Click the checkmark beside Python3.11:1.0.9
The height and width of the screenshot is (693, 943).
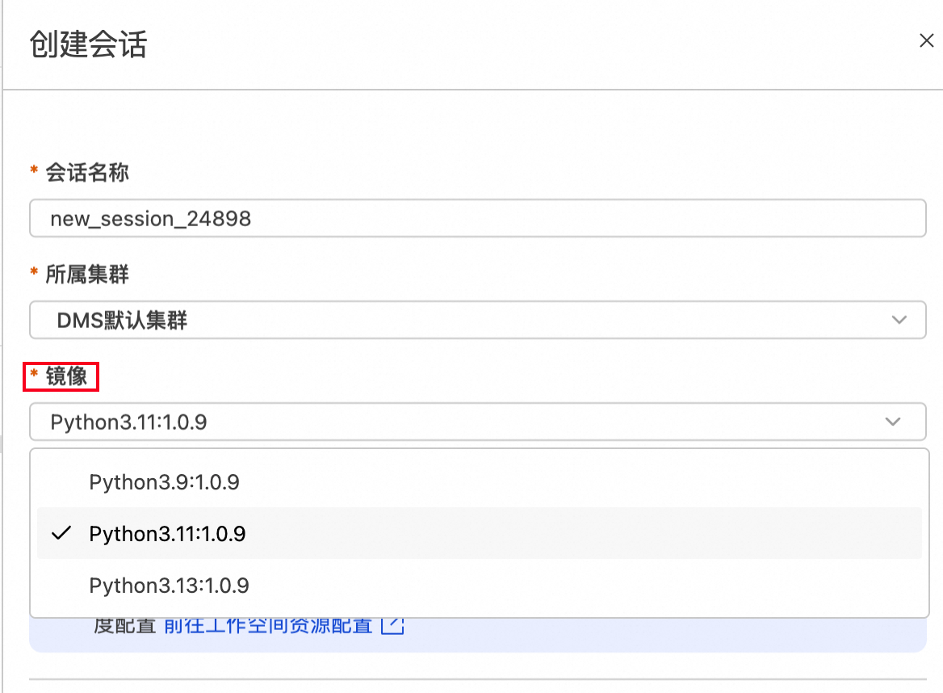[61, 534]
